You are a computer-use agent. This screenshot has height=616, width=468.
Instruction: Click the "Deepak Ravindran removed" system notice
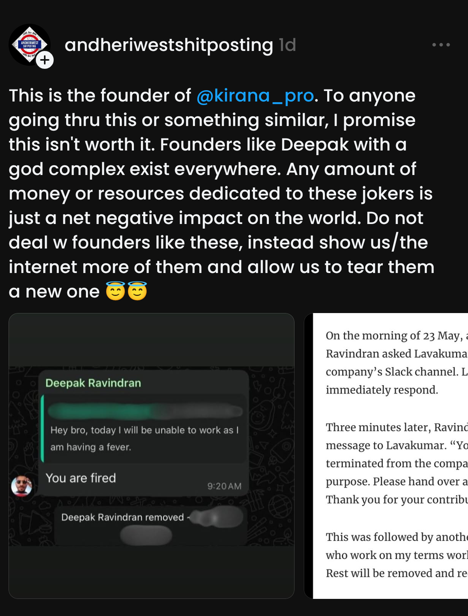[123, 517]
